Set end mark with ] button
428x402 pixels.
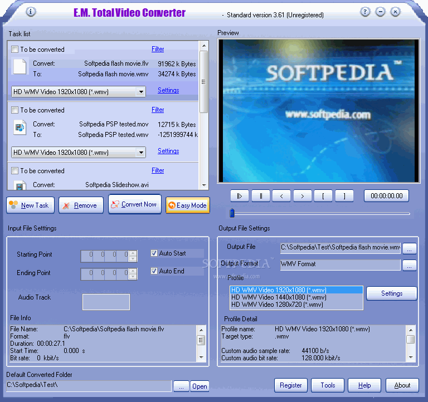(344, 196)
